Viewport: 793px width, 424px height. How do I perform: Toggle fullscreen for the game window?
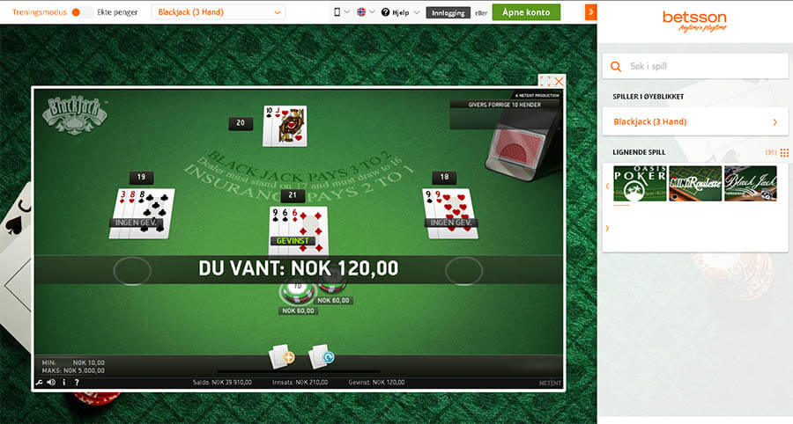(545, 81)
